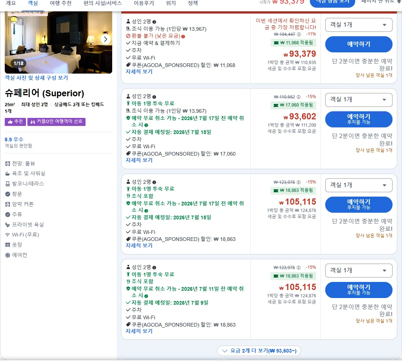
Task: Click the check icon beside 창문
Action: click(8, 194)
